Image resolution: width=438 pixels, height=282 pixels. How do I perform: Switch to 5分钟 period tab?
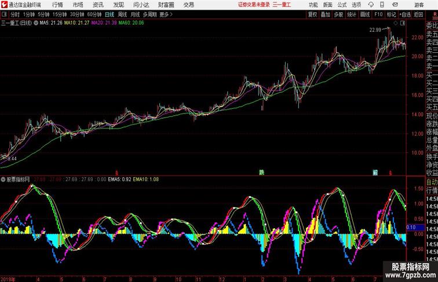(x=43, y=14)
